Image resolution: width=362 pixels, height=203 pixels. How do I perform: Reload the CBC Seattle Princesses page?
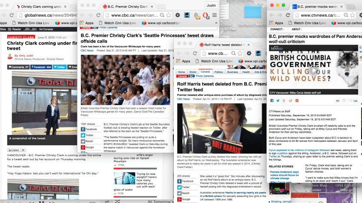click(x=98, y=15)
